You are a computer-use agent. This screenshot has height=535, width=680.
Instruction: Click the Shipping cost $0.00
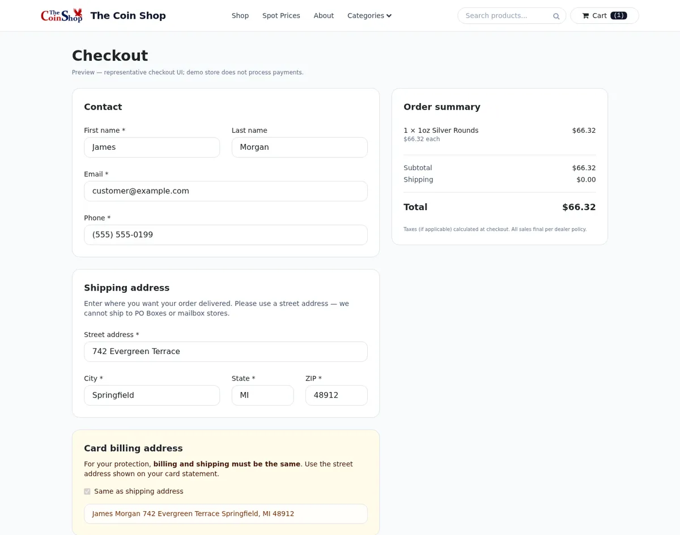(x=586, y=180)
